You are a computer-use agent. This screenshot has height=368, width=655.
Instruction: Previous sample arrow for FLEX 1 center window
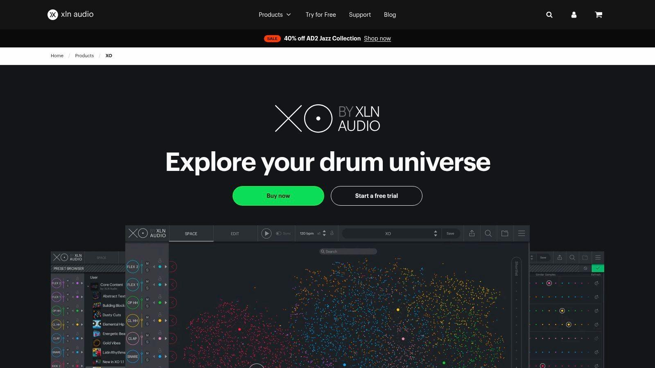(154, 285)
